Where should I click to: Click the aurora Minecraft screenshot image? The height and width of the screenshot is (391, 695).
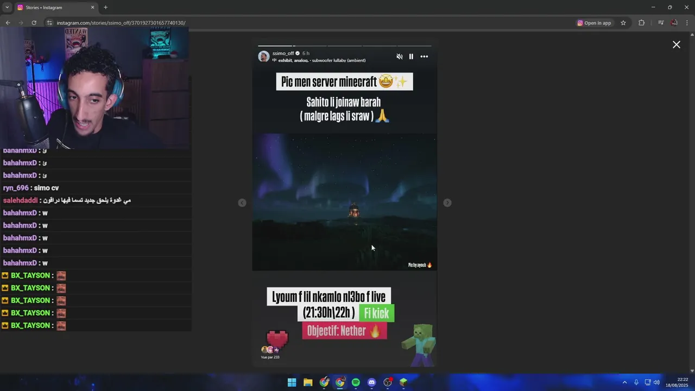coord(344,202)
